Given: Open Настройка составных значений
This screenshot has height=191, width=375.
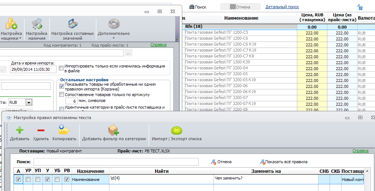Looking at the screenshot, I should 73,24.
